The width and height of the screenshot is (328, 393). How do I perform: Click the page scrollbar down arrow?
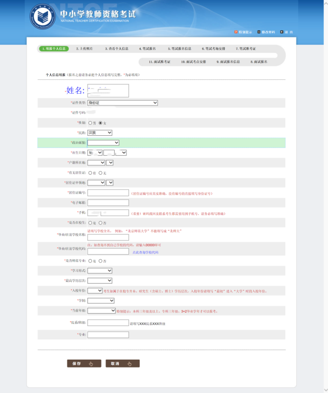click(x=326, y=390)
